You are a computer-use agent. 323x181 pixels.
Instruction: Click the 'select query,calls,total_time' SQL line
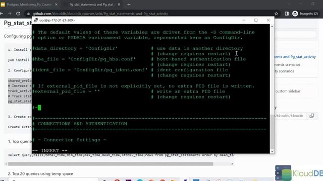(x=121, y=155)
